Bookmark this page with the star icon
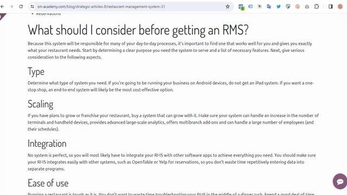Image resolution: width=347 pixels, height=195 pixels. [x=228, y=6]
